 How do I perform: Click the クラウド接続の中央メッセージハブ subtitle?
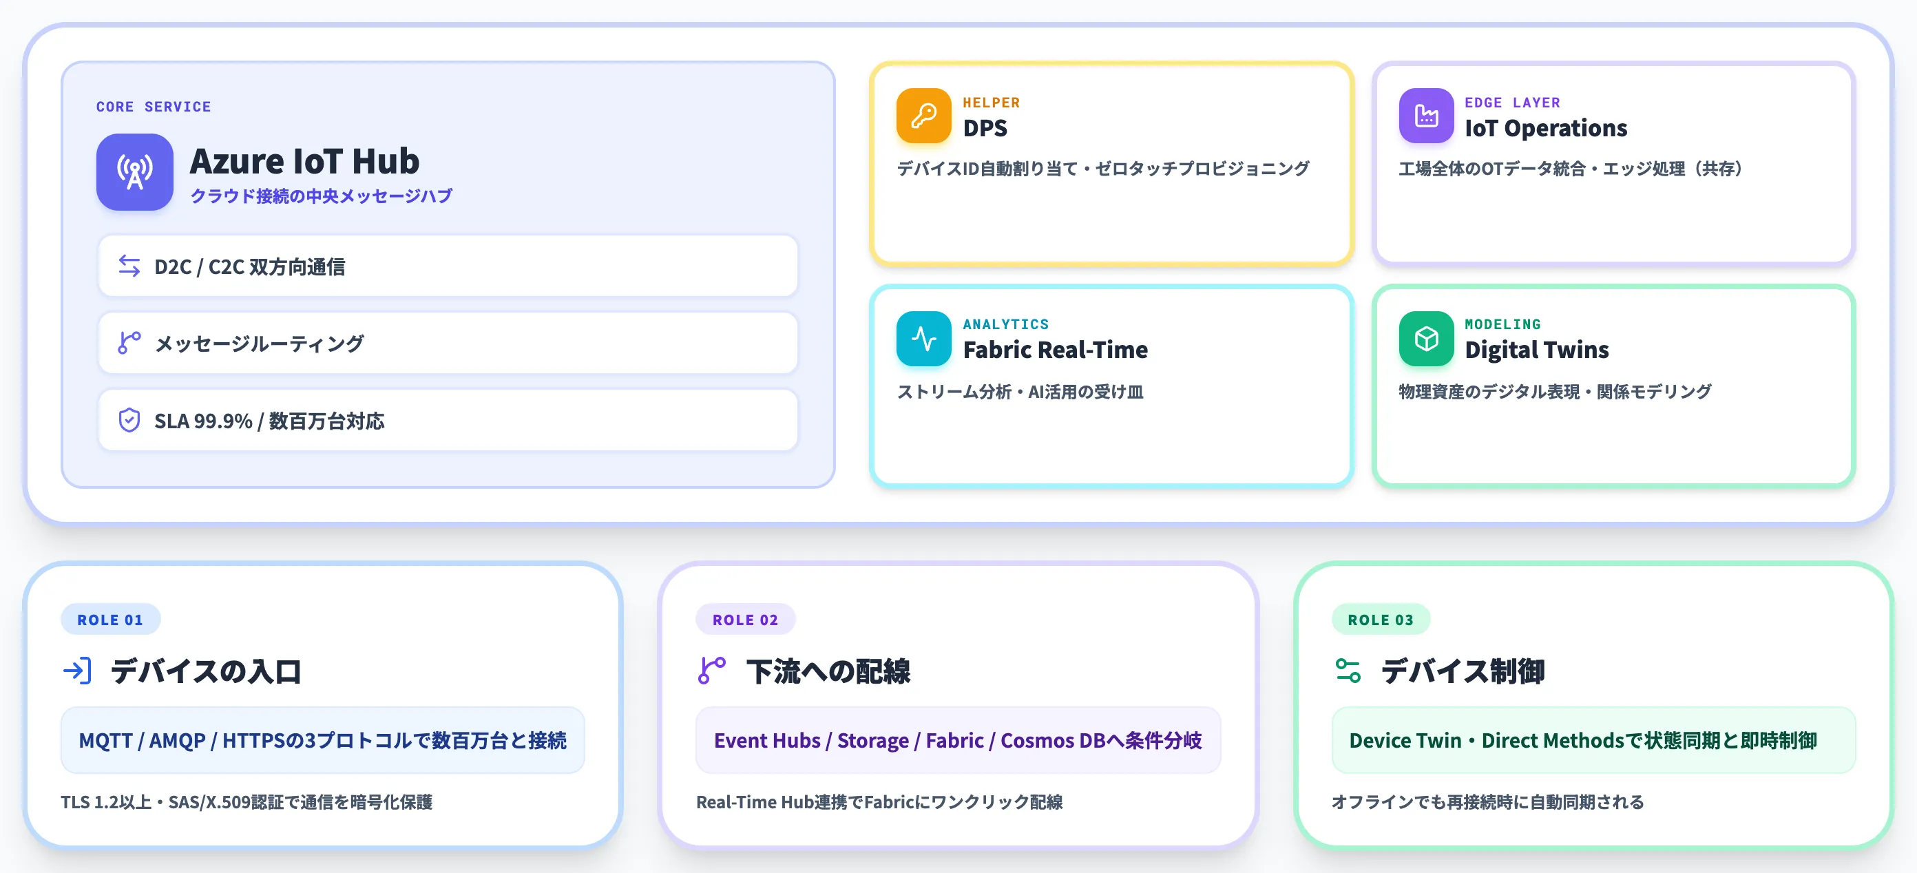point(321,196)
